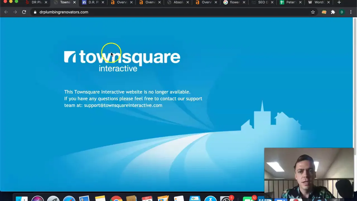Reload the drplumbingrenovators.com page
This screenshot has width=357, height=201.
(x=24, y=12)
